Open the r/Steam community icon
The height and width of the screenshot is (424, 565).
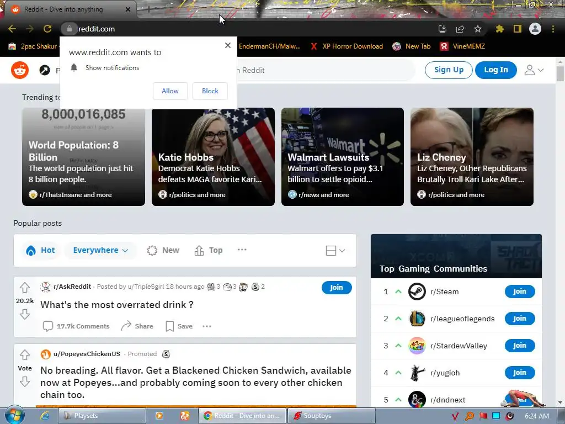click(x=417, y=291)
